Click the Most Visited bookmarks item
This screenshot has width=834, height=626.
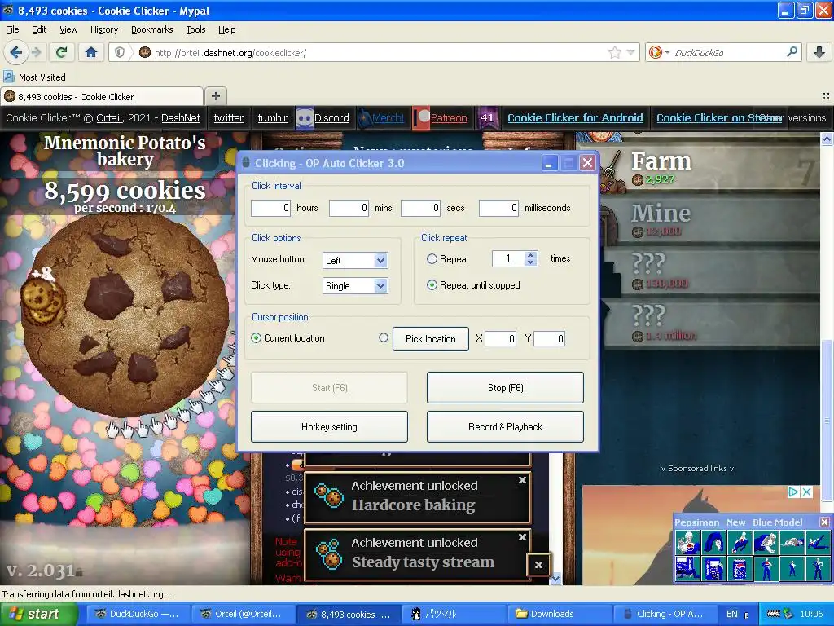pos(35,77)
